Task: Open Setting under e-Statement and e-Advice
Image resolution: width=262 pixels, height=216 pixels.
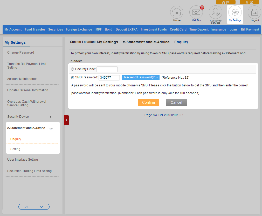Action: [x=15, y=149]
